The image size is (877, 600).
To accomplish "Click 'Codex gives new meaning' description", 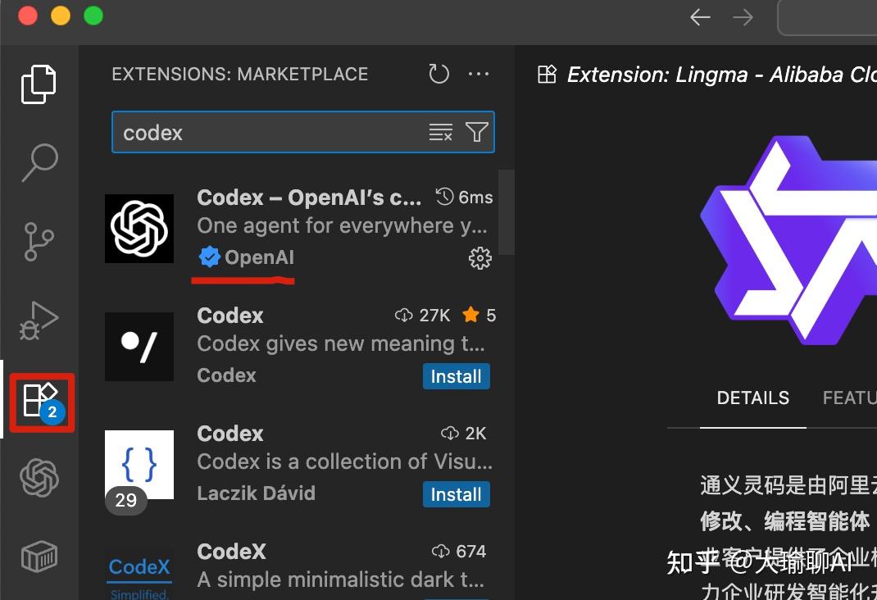I will [341, 343].
